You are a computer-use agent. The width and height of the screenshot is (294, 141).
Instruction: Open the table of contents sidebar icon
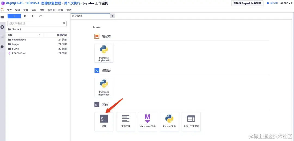(x=2, y=37)
